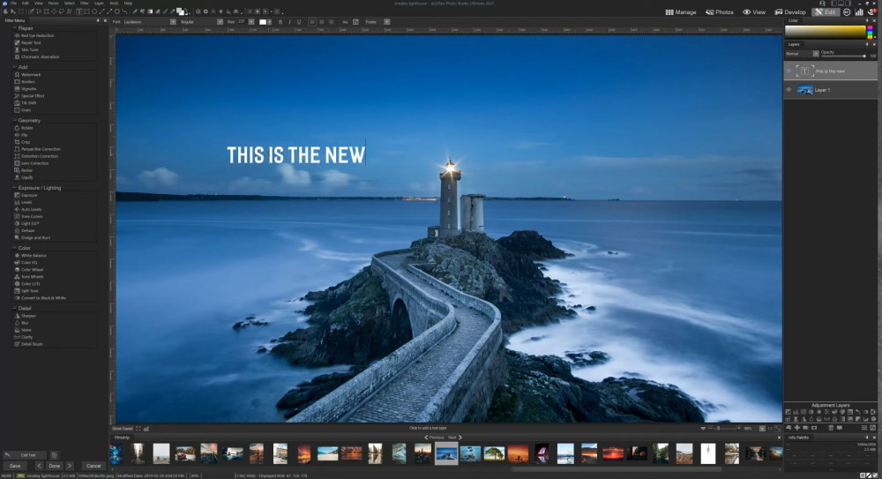Open the File menu
This screenshot has height=479, width=882.
click(x=13, y=4)
